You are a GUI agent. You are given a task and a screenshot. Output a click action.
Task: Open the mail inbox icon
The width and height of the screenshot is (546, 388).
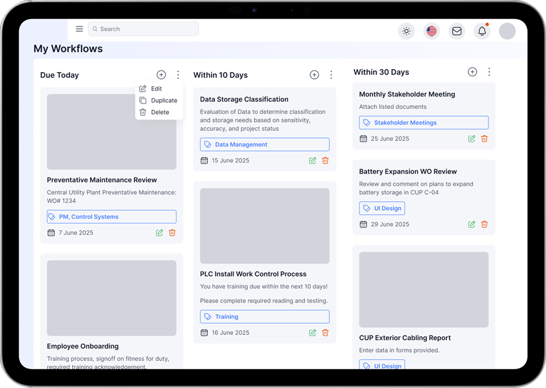[x=456, y=31]
